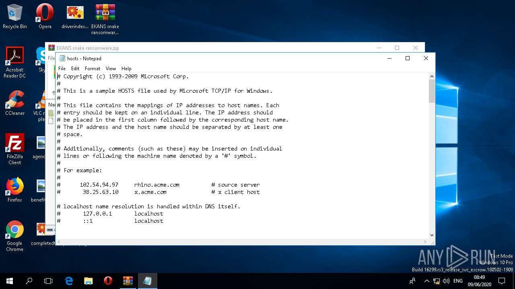Viewport: 515px width, 289px height.
Task: Open the network status tray icon
Action: (437, 281)
